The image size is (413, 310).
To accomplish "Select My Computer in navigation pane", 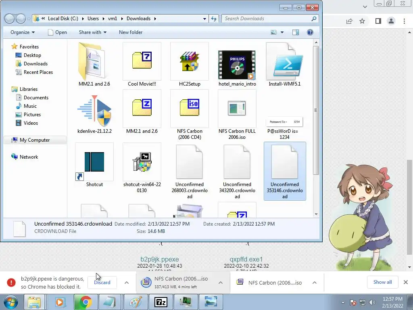I will 35,140.
